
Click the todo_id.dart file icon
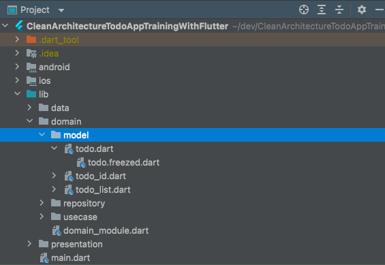click(x=69, y=176)
